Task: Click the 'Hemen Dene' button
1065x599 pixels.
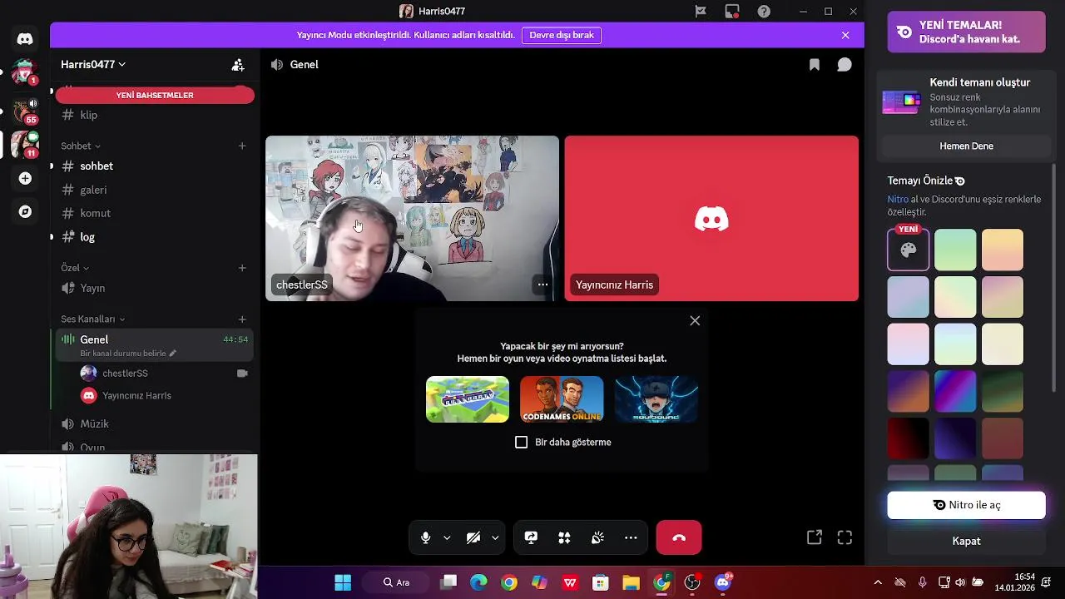Action: (x=966, y=146)
